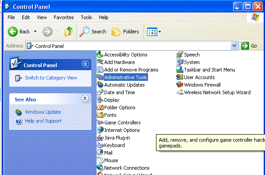Click the disabled Forward button
Viewport: 265px width, 175px height.
(47, 32)
